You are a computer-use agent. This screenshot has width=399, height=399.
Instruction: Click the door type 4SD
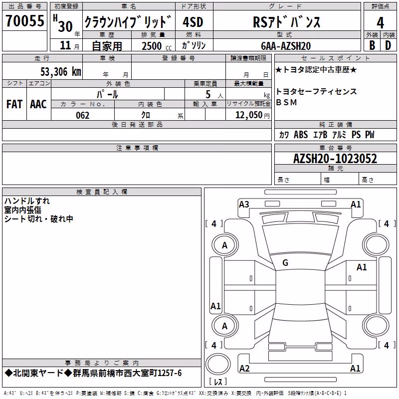click(193, 22)
